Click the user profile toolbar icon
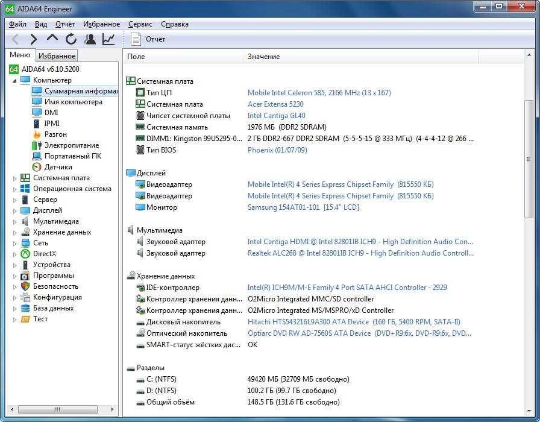This screenshot has width=540, height=422. click(x=90, y=39)
